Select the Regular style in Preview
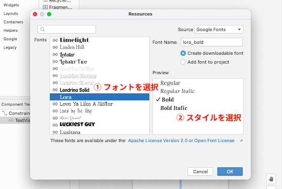The width and height of the screenshot is (282, 189). 170,83
